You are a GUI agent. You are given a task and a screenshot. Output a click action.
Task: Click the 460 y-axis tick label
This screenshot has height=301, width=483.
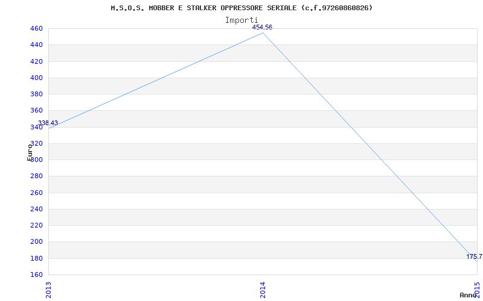[x=36, y=28]
